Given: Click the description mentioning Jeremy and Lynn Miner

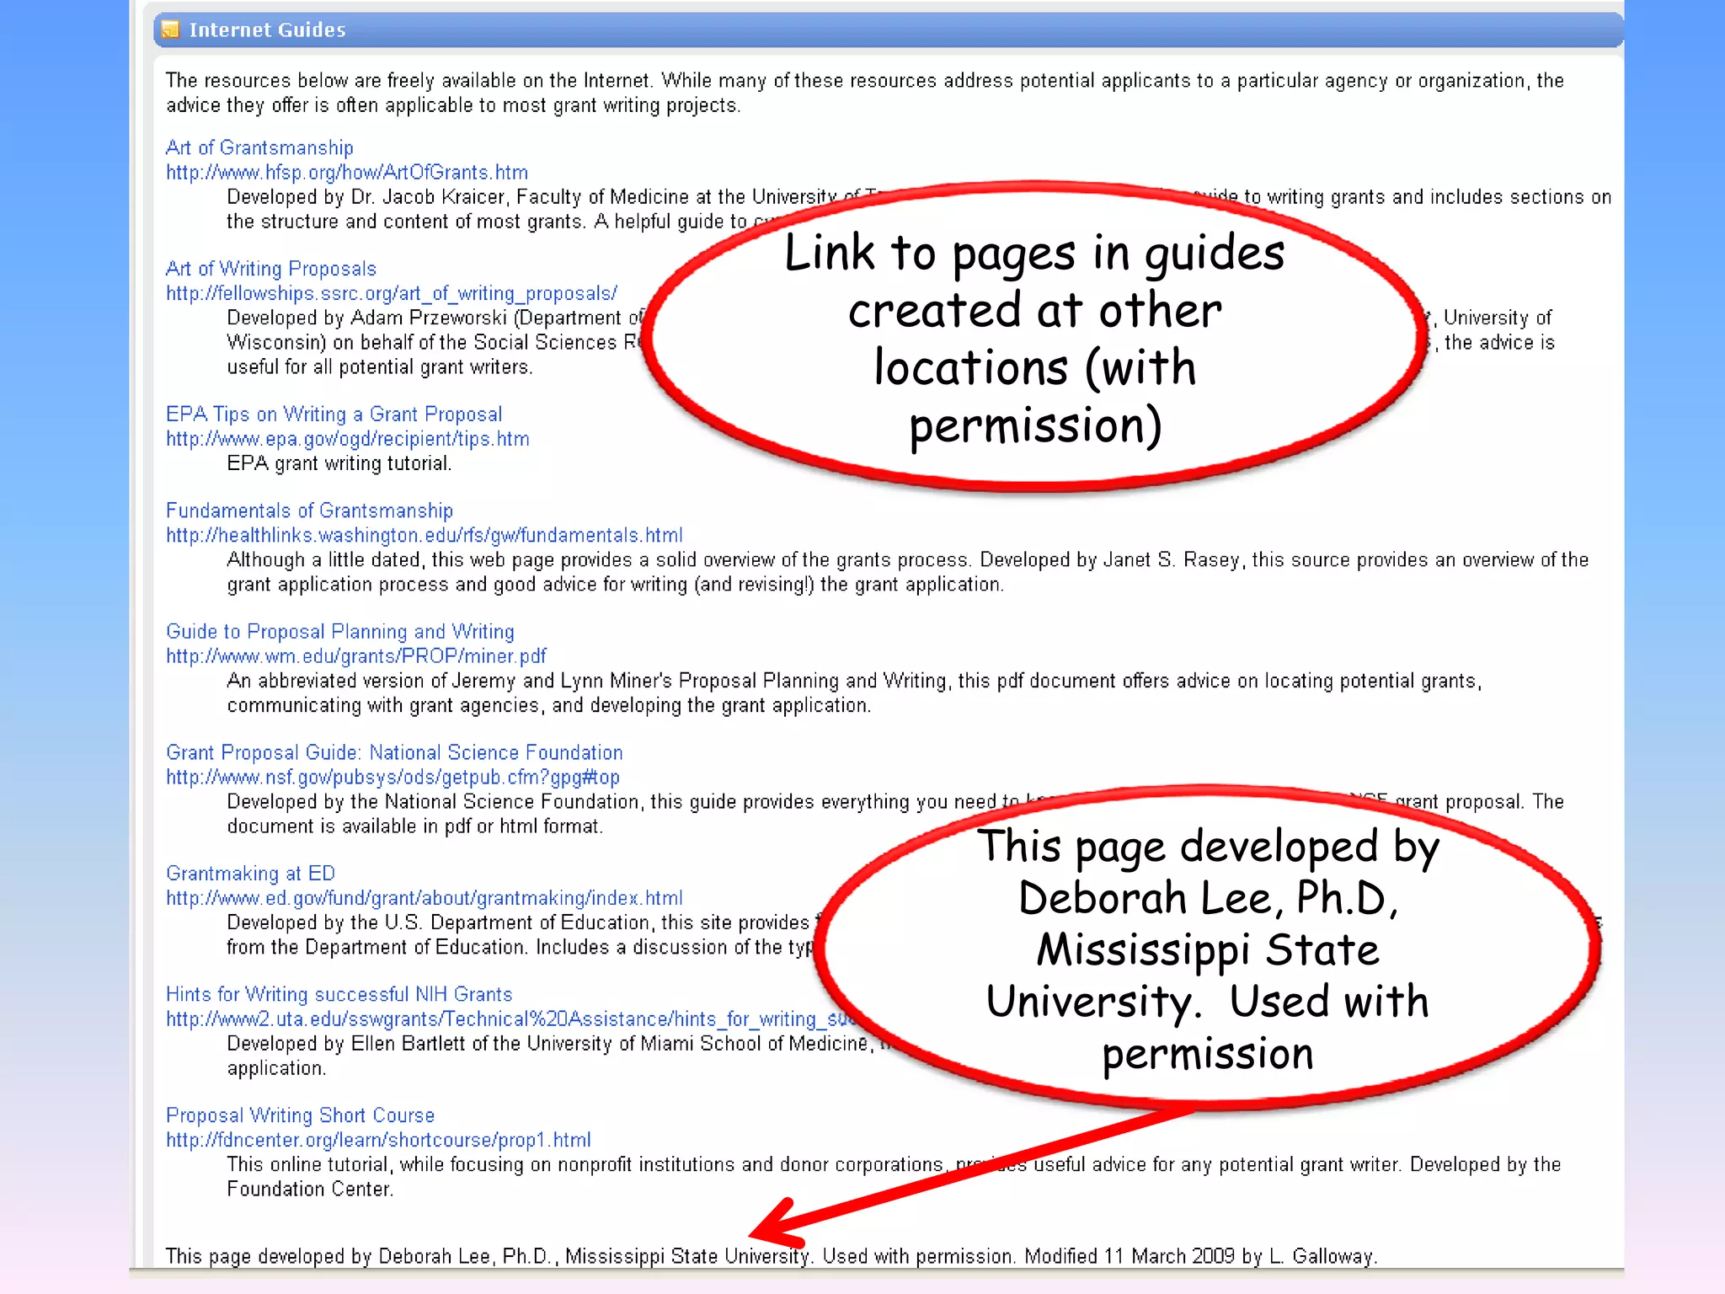Looking at the screenshot, I should 854,692.
